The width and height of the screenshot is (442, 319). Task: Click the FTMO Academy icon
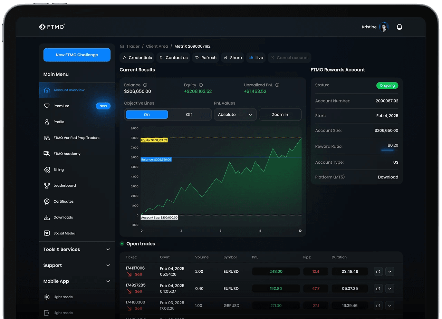tap(47, 154)
